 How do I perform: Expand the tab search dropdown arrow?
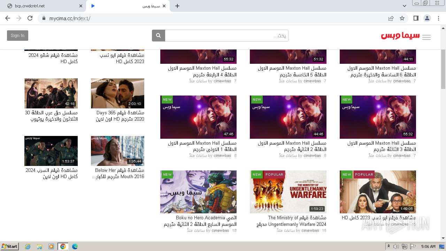pos(405,6)
